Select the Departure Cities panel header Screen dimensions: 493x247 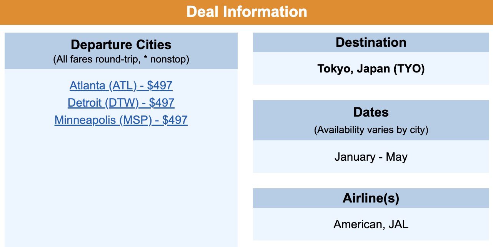[x=121, y=45]
